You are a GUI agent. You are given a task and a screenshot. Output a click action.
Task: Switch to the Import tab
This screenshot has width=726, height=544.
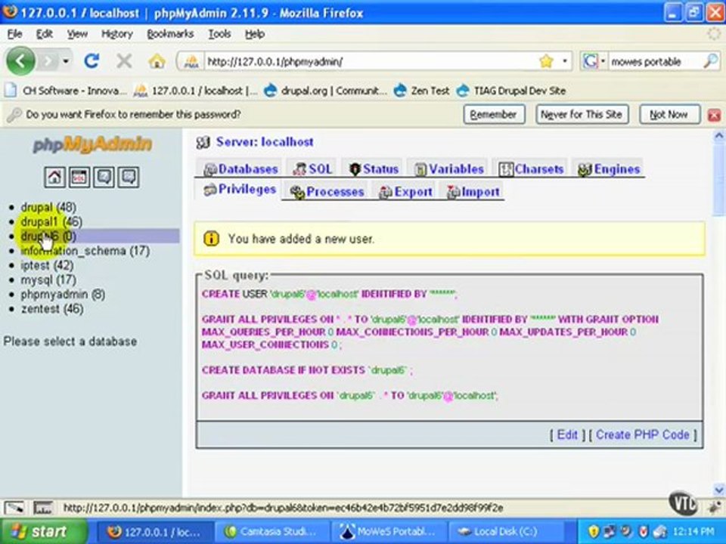click(473, 191)
